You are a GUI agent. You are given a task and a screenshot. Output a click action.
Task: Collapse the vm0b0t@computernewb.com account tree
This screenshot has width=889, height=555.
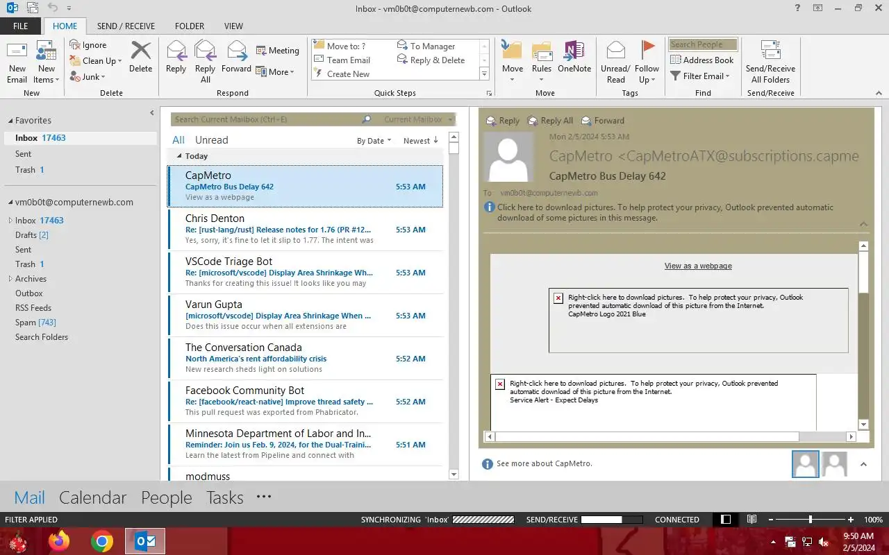pyautogui.click(x=10, y=203)
